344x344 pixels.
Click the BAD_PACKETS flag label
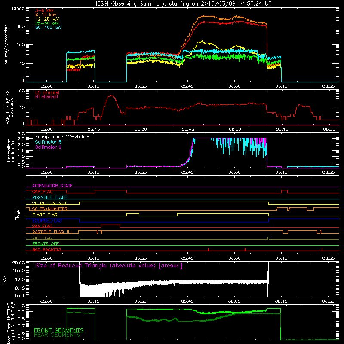point(47,249)
